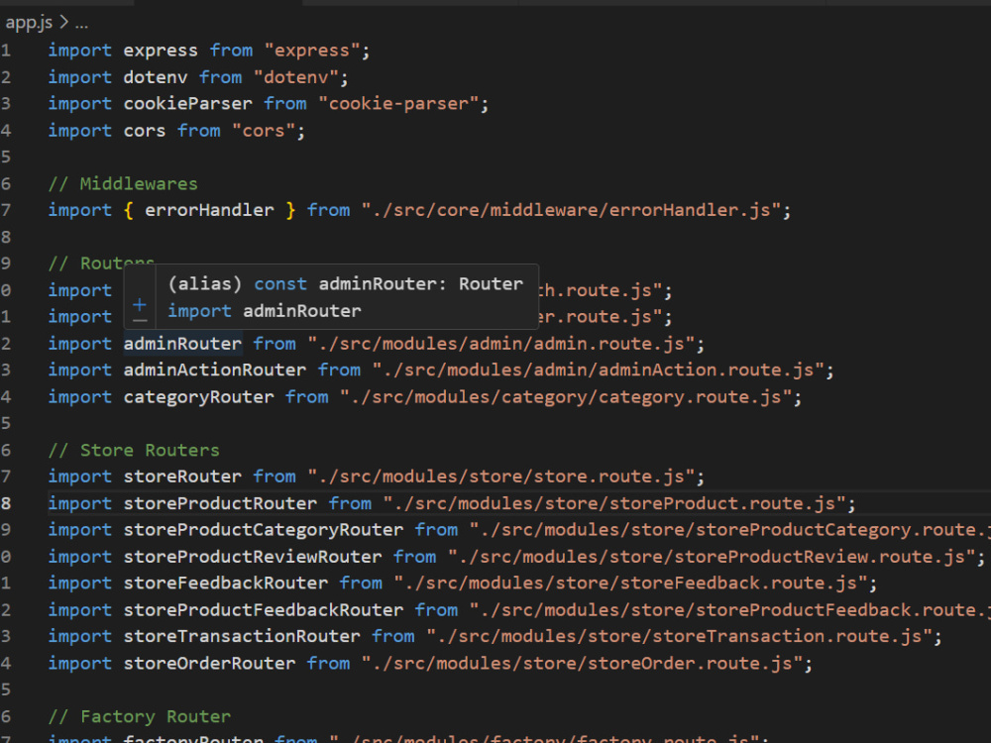Viewport: 991px width, 743px height.
Task: Click the category.route.js import path
Action: coord(566,397)
